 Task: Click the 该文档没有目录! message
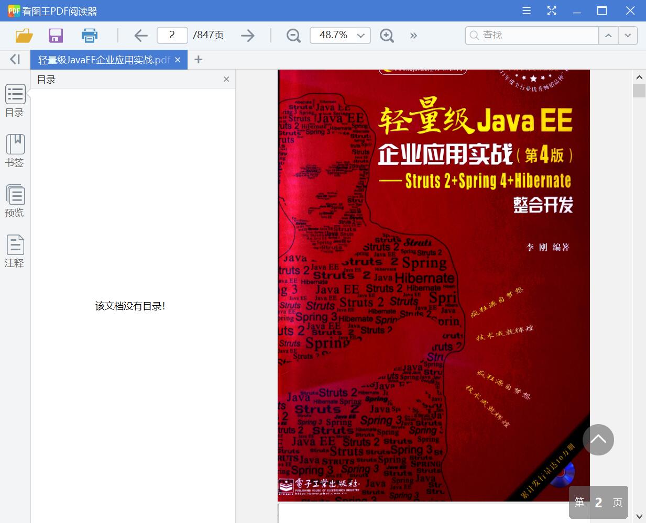point(130,306)
